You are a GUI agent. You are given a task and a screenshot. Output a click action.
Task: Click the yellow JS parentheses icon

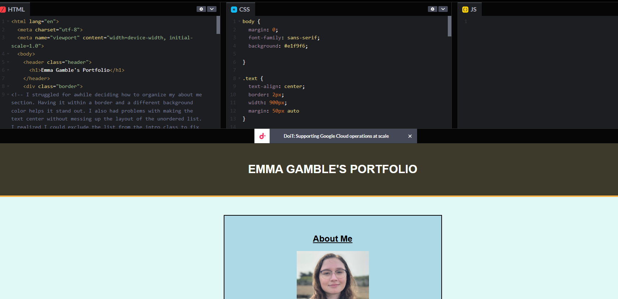pyautogui.click(x=465, y=10)
